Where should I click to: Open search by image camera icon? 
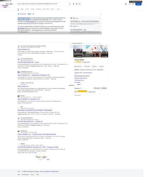76,4
